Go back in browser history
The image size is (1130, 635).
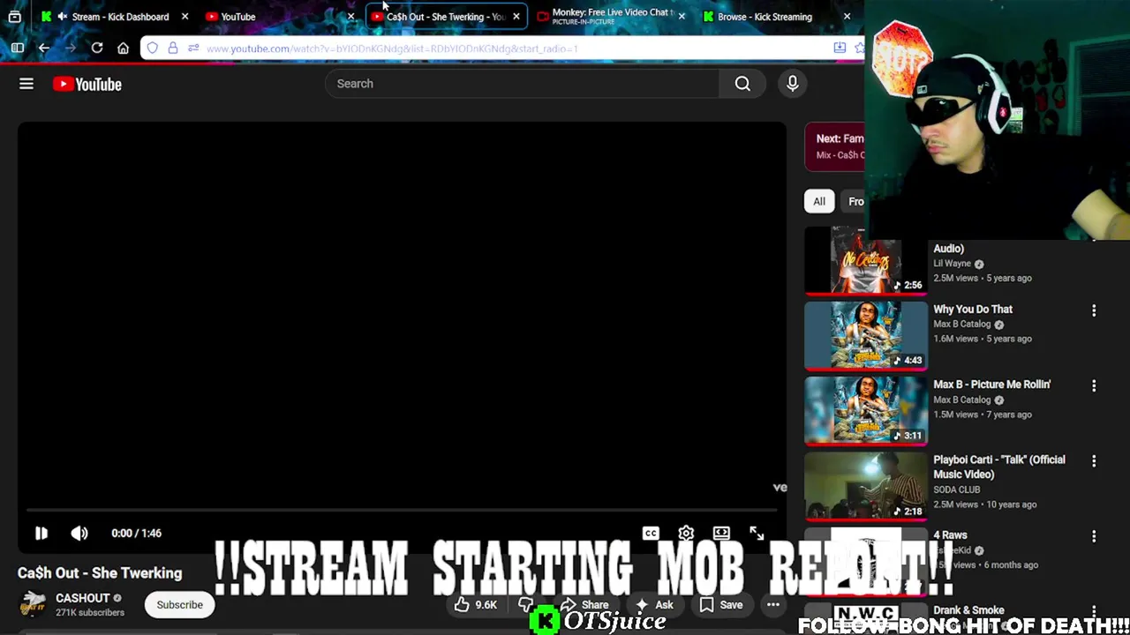[44, 48]
